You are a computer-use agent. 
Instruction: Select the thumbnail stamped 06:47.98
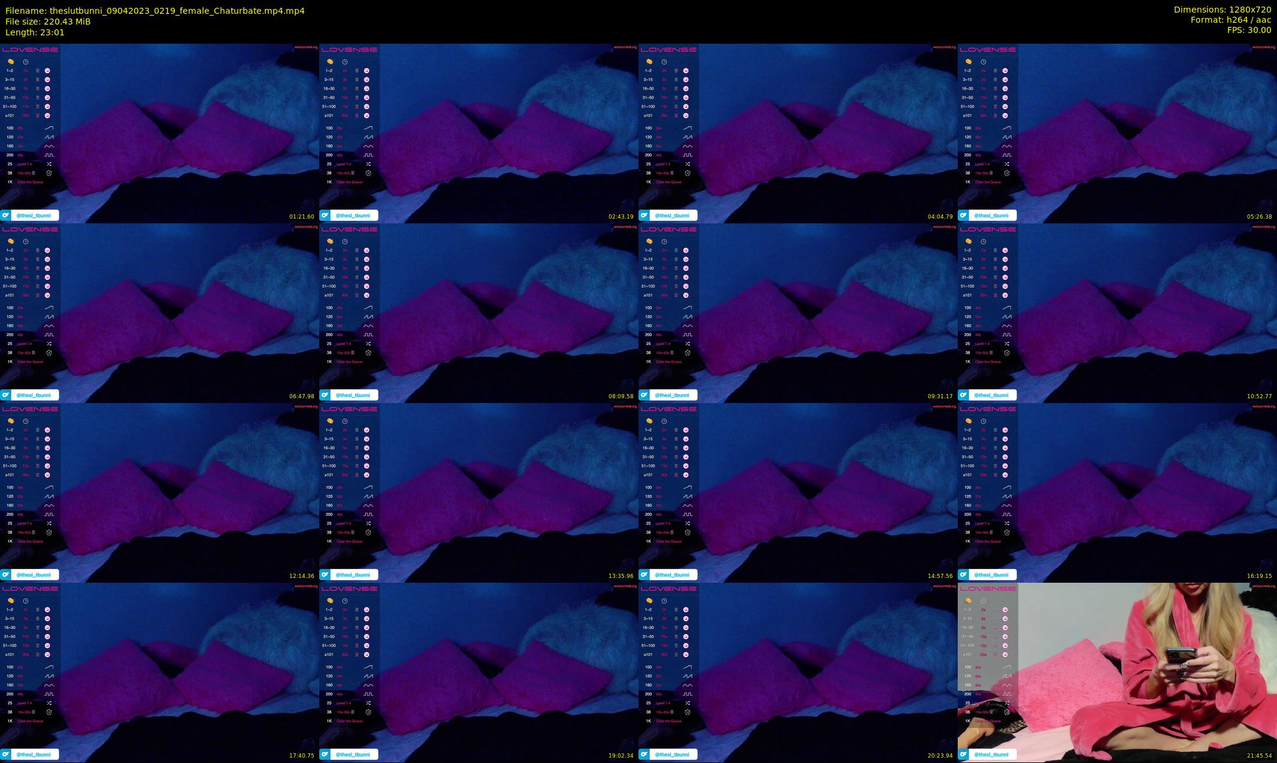pyautogui.click(x=159, y=313)
